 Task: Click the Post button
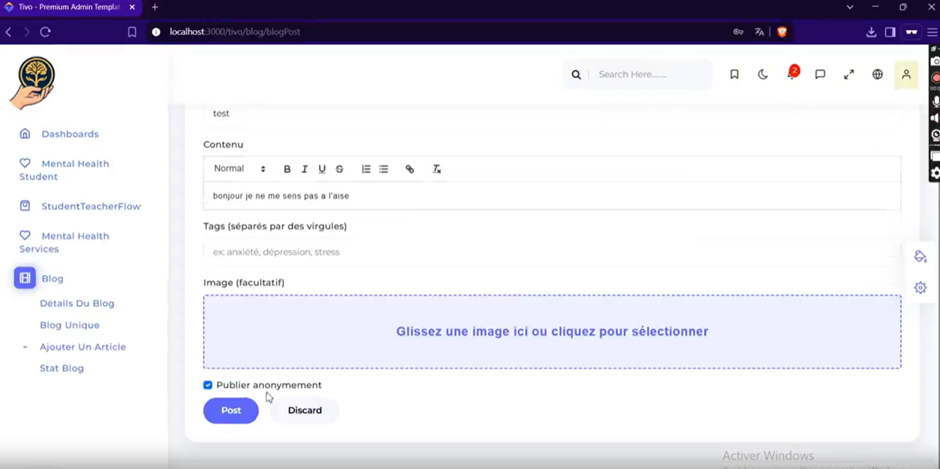231,410
